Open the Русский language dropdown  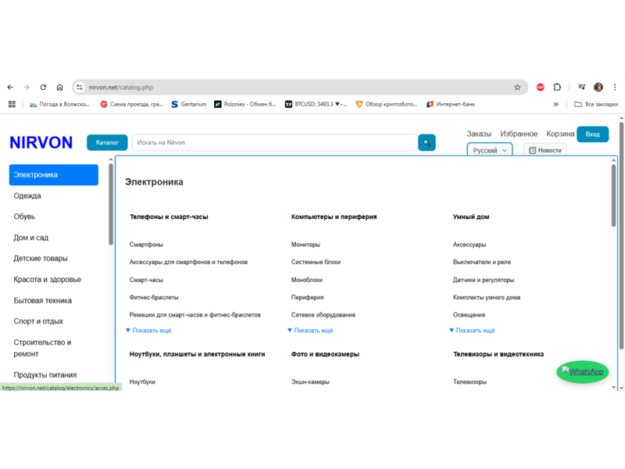click(x=490, y=150)
